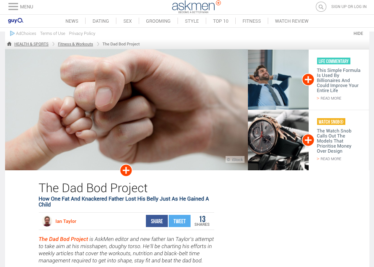Click the search magnifier icon
The height and width of the screenshot is (267, 374).
pyautogui.click(x=321, y=7)
